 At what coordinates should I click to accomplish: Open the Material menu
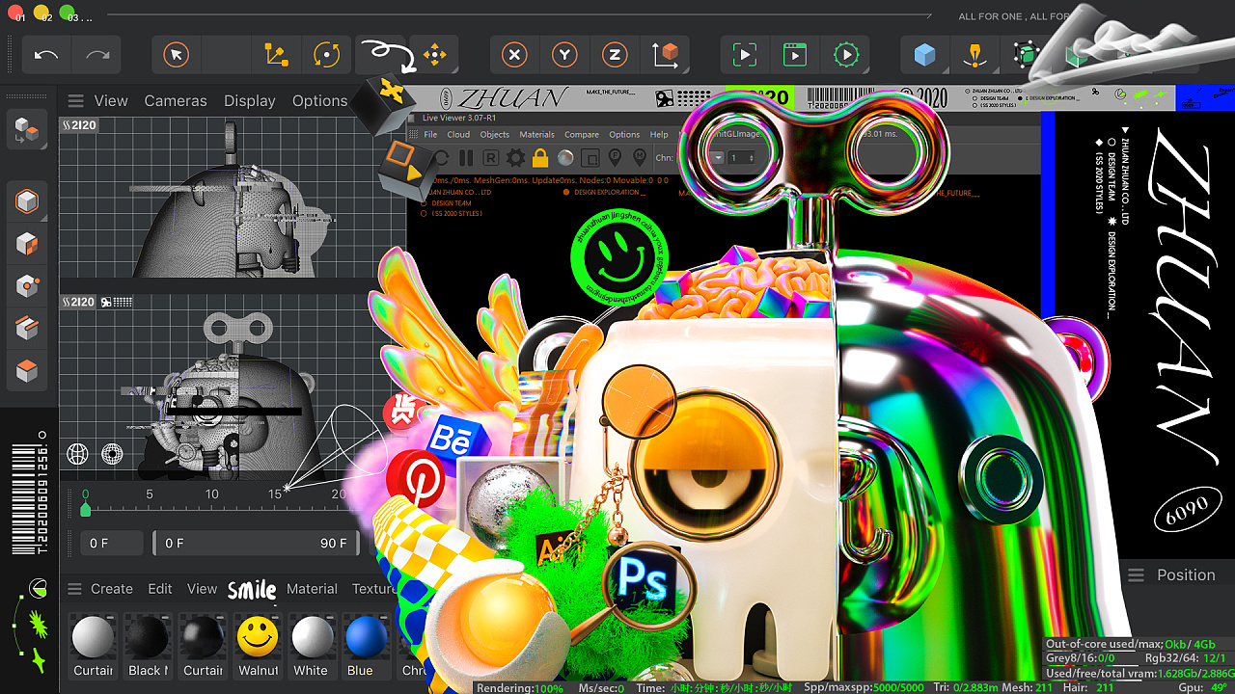pyautogui.click(x=312, y=589)
